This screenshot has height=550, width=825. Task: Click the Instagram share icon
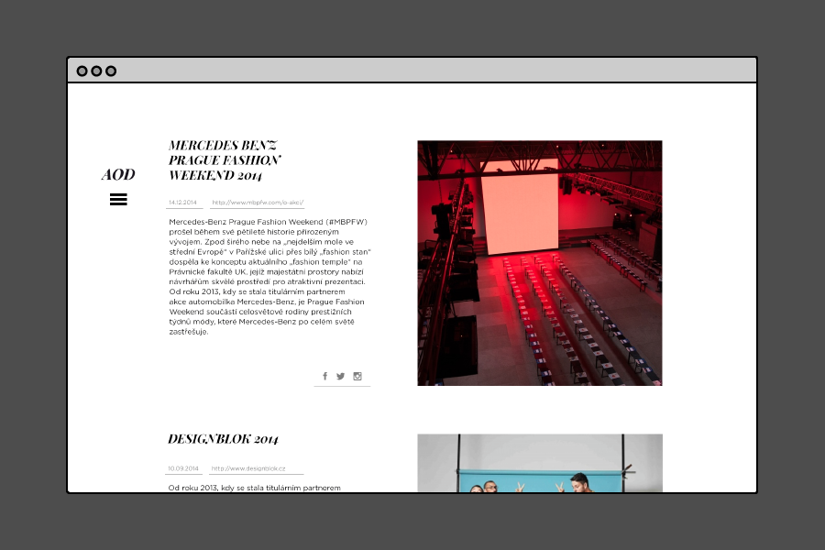pyautogui.click(x=357, y=376)
